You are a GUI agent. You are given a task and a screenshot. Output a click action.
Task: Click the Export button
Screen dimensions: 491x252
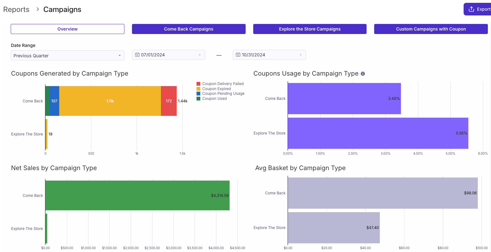coord(477,9)
